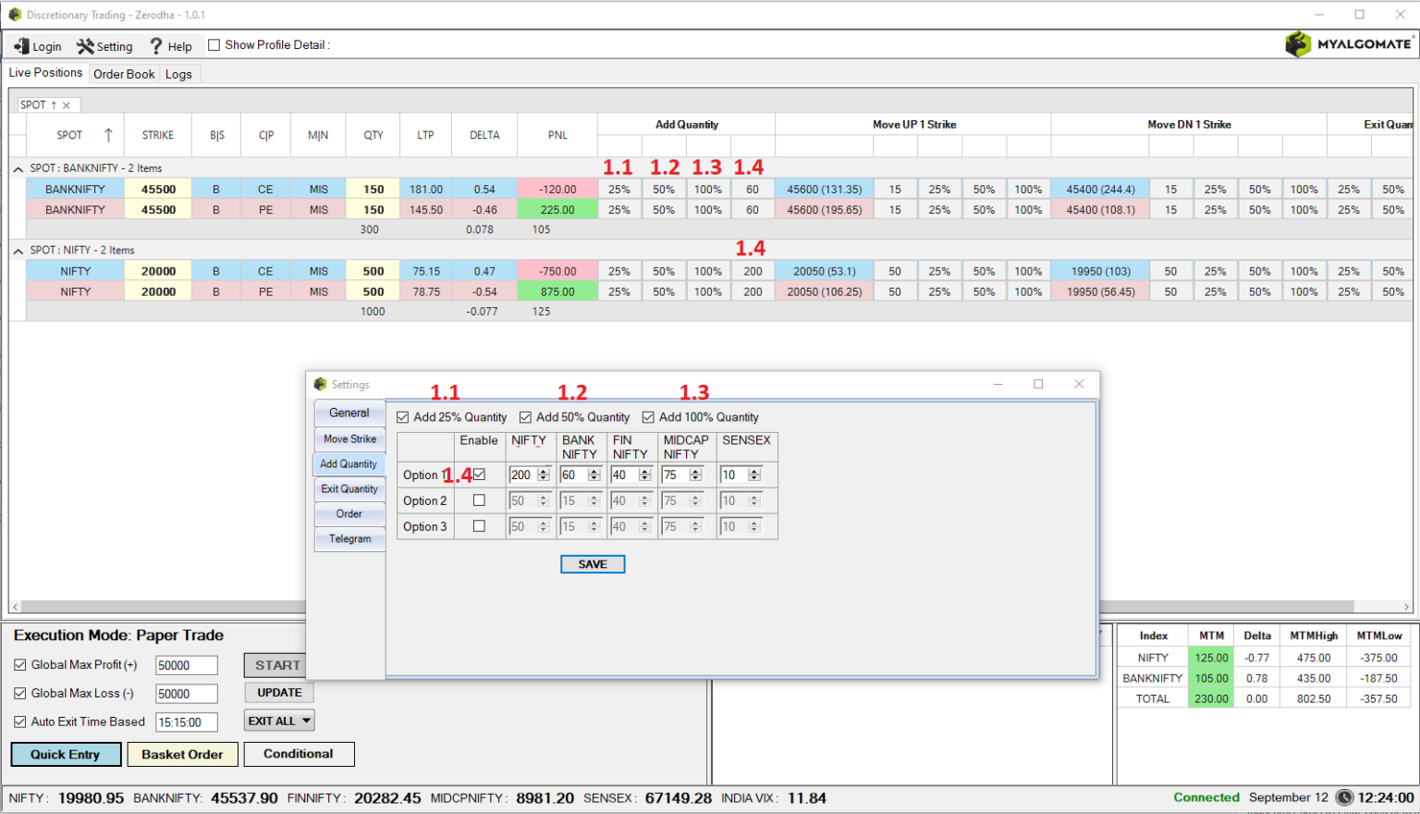Open the Logs tab

click(x=178, y=74)
